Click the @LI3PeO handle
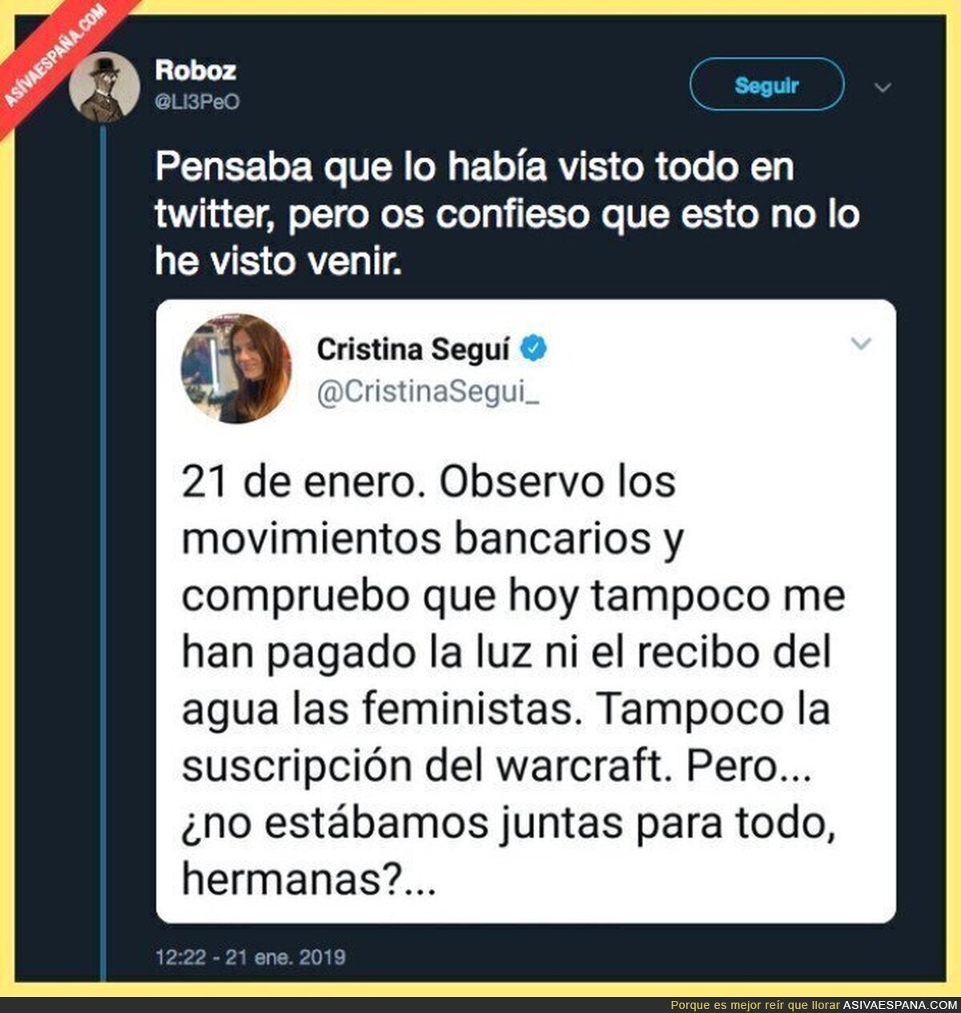This screenshot has height=1013, width=961. [x=197, y=103]
